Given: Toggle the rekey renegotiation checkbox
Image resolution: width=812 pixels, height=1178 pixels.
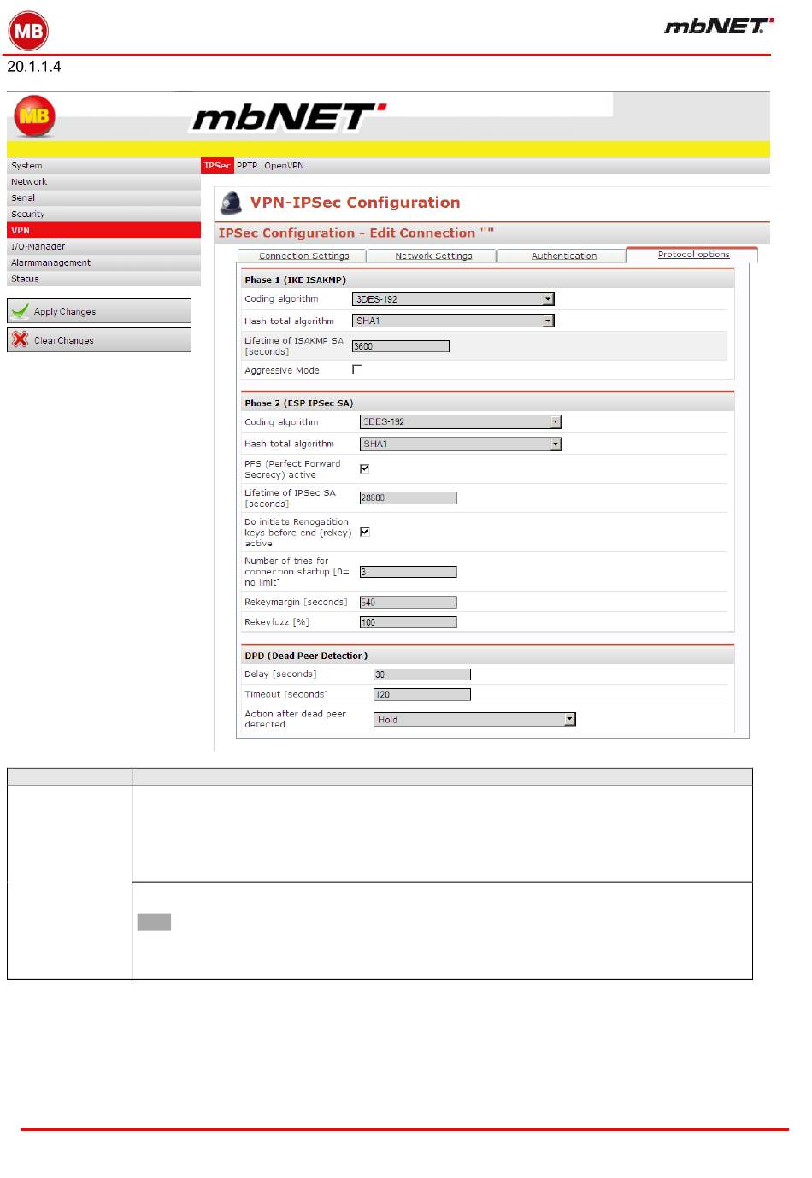Looking at the screenshot, I should pos(365,532).
